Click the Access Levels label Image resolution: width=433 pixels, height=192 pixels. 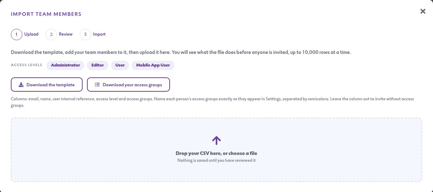coord(26,65)
